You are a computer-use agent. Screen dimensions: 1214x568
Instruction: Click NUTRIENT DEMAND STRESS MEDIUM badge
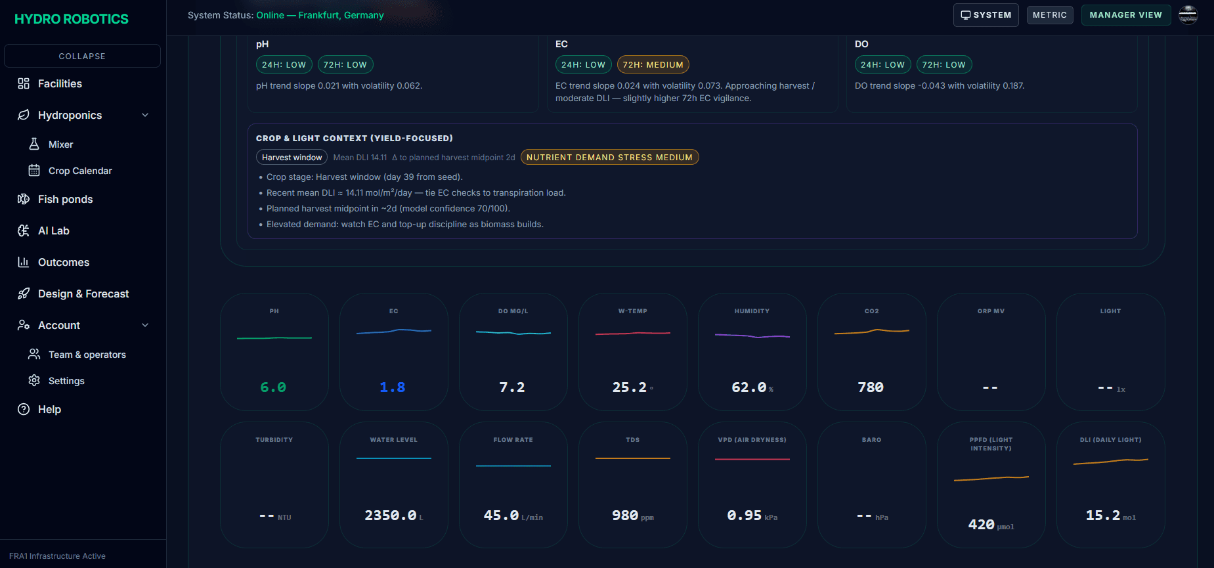coord(609,158)
